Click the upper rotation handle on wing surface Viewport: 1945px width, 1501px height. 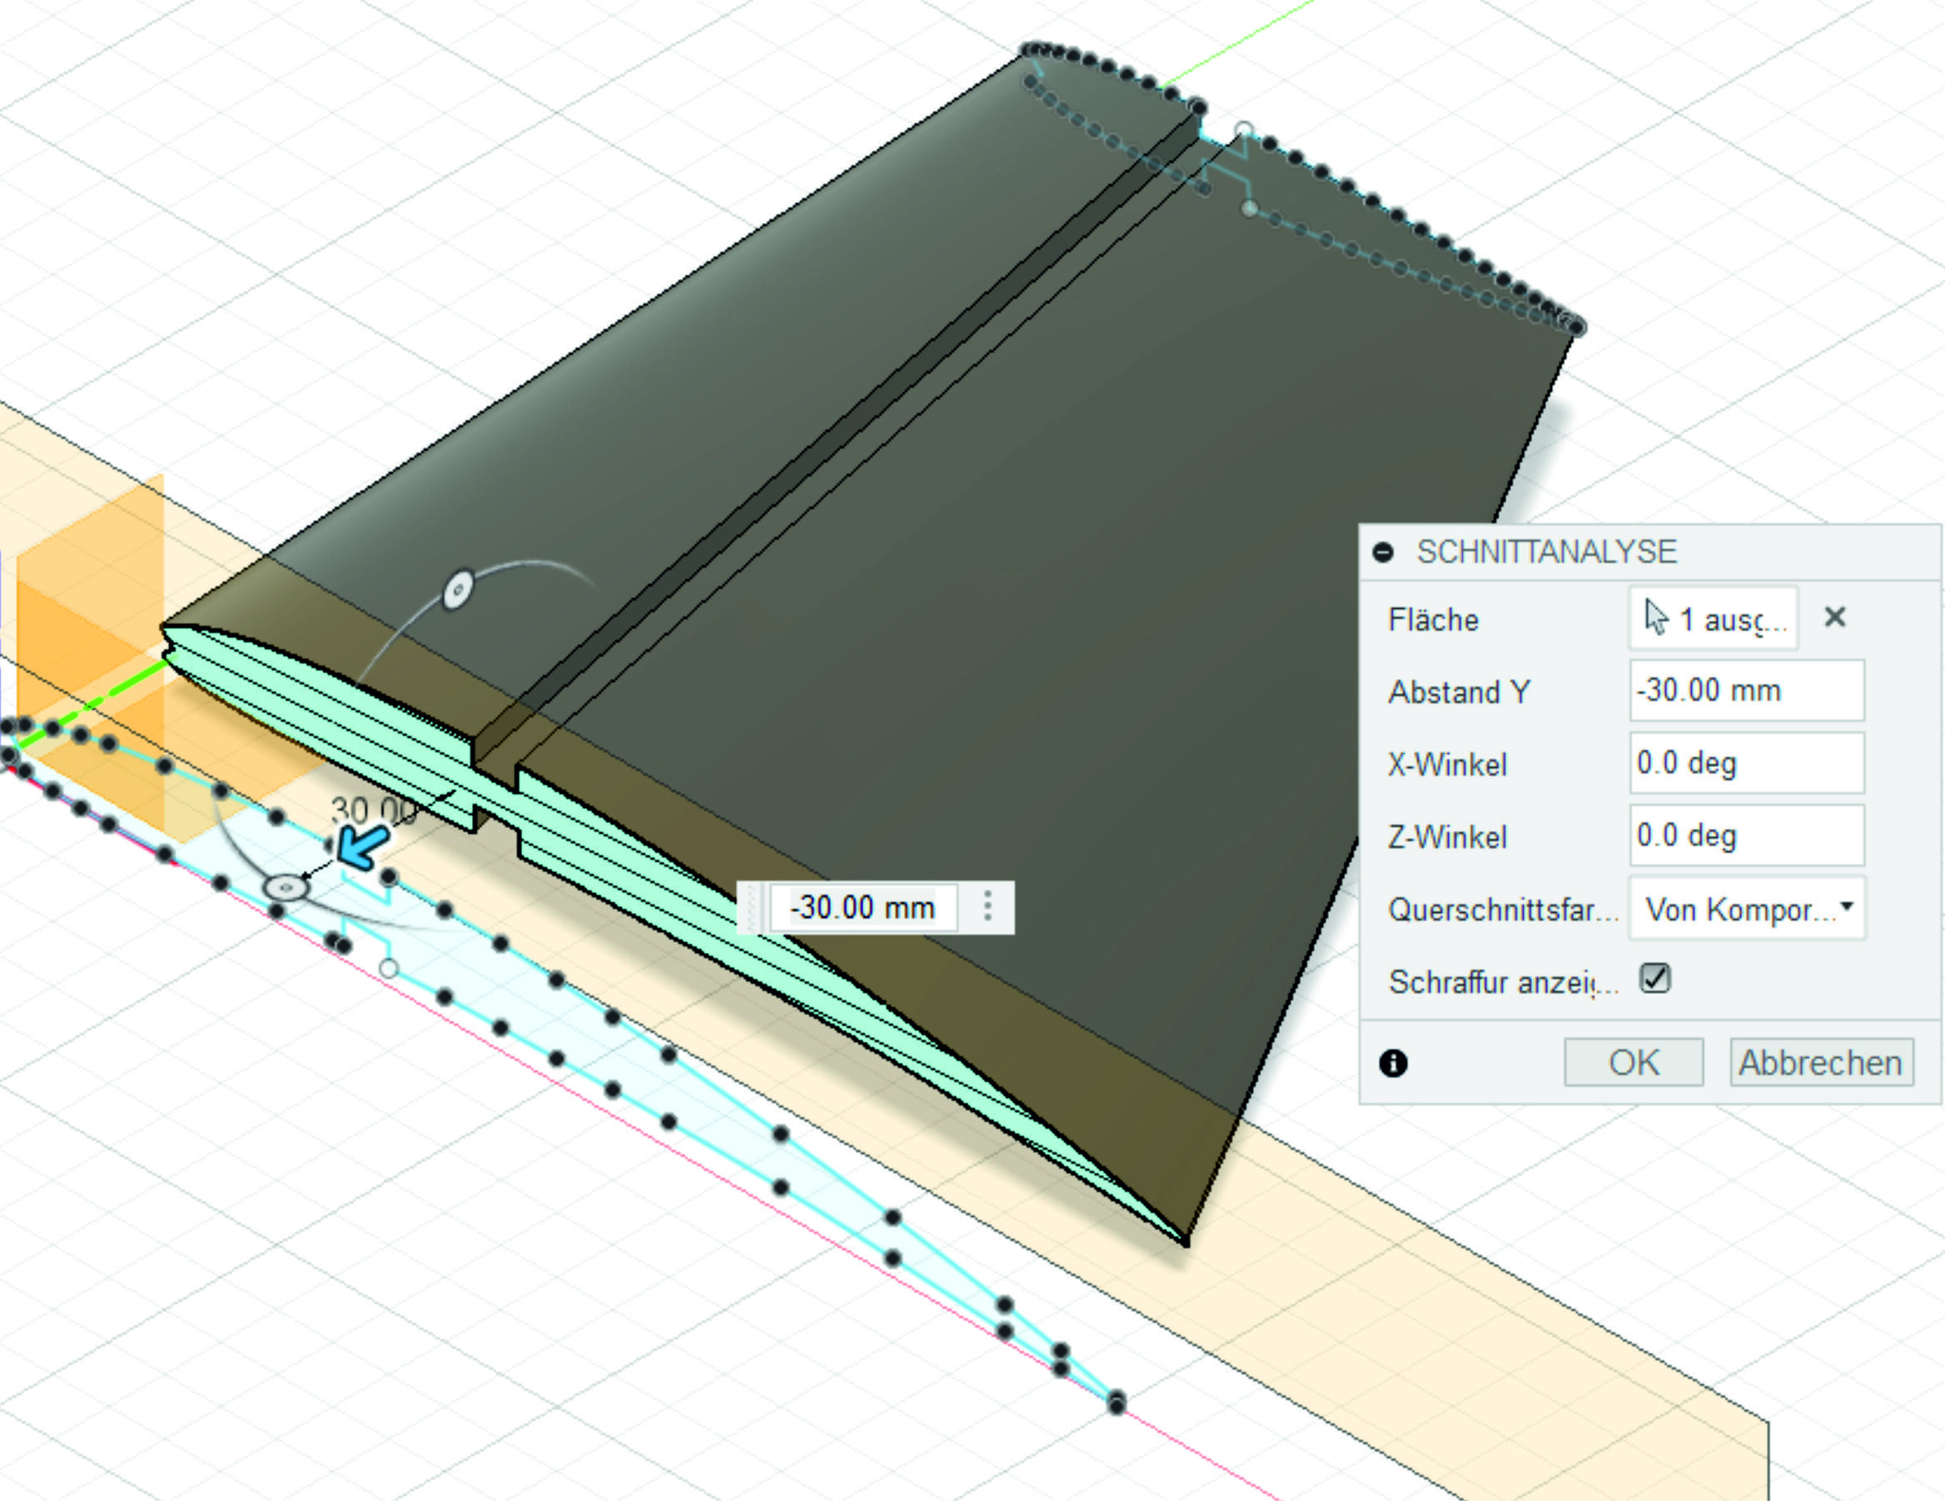click(x=459, y=590)
